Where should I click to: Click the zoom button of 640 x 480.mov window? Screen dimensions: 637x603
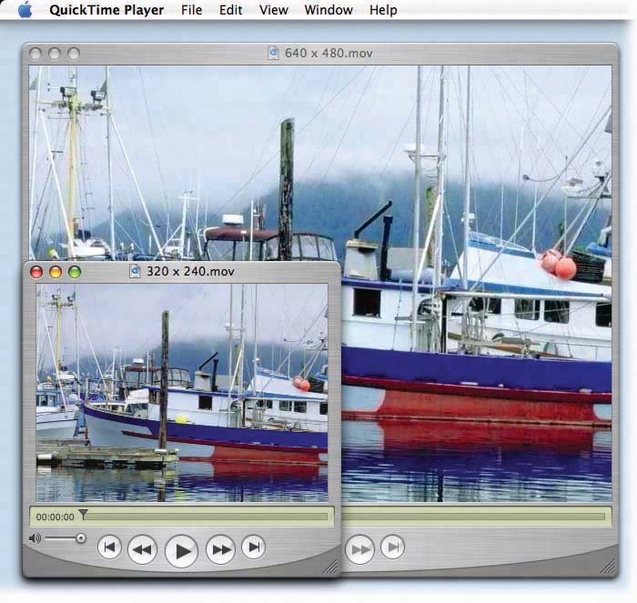click(74, 54)
